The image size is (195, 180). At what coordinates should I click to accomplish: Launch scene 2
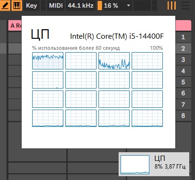(x=183, y=48)
